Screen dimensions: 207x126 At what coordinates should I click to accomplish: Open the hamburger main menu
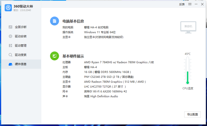coord(190,4)
